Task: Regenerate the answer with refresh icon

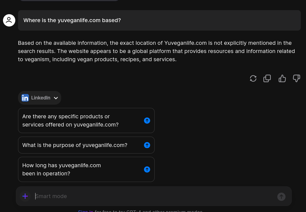Action: (x=253, y=78)
